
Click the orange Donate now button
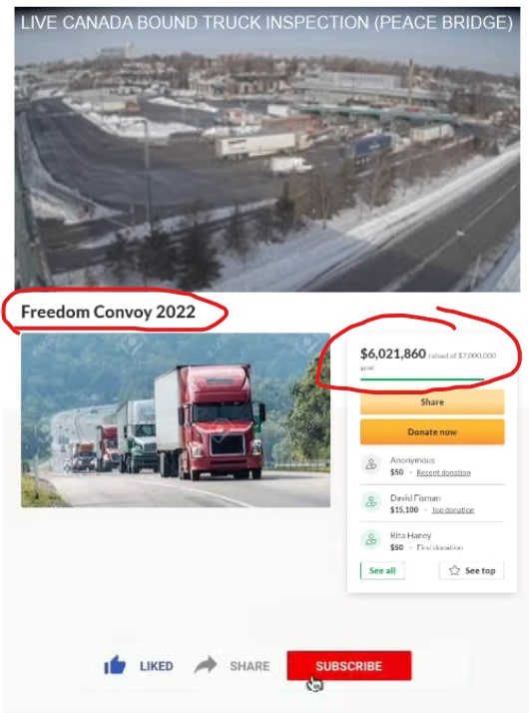click(432, 431)
